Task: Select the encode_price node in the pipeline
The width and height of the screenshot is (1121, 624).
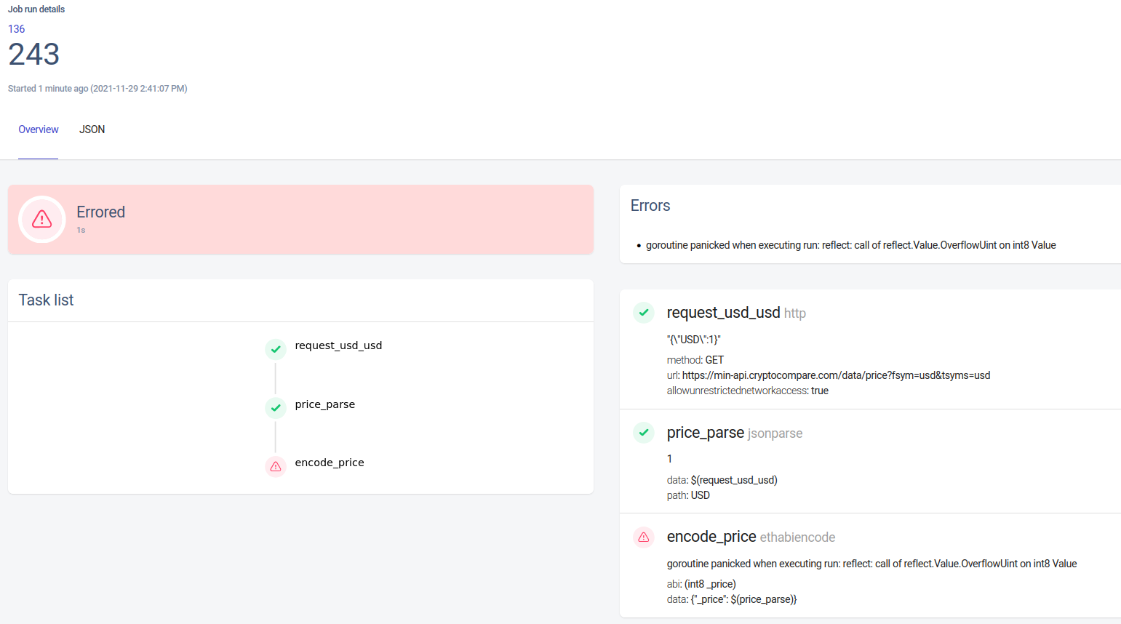Action: (x=329, y=462)
